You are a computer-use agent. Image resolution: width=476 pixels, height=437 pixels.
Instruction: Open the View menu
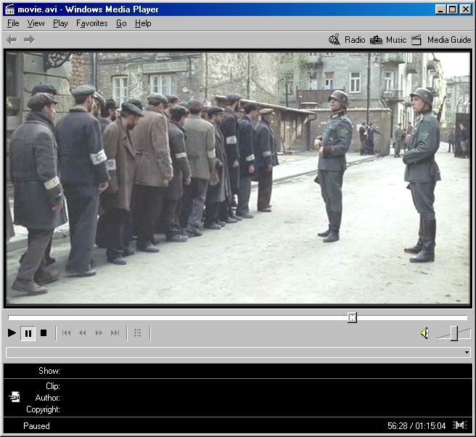point(36,23)
